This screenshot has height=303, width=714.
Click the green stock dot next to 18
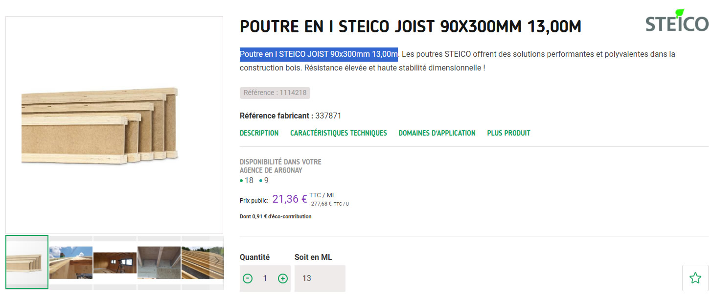[241, 180]
